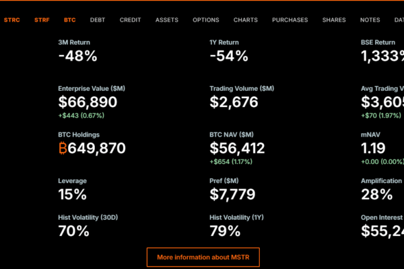
Task: Click the 1Y Return -54% value
Action: coord(229,56)
